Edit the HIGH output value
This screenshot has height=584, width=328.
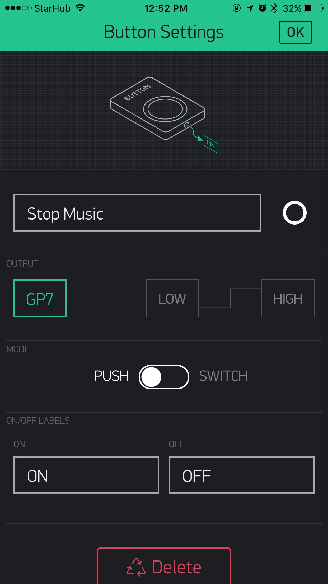tap(288, 298)
